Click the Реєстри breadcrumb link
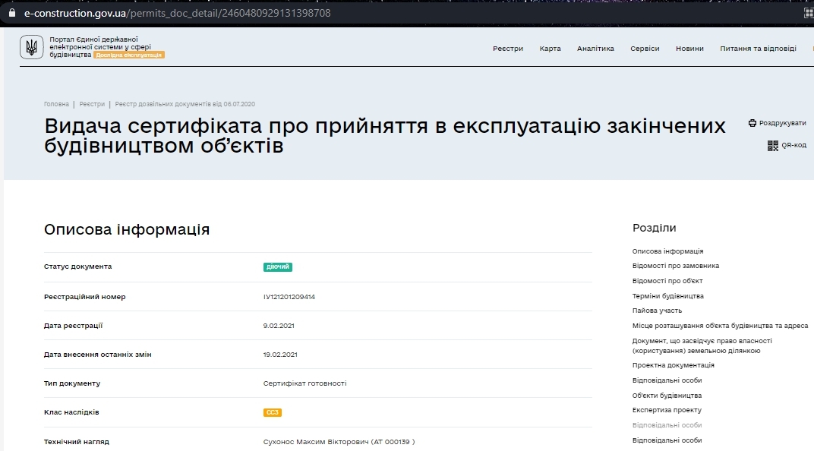 [92, 104]
